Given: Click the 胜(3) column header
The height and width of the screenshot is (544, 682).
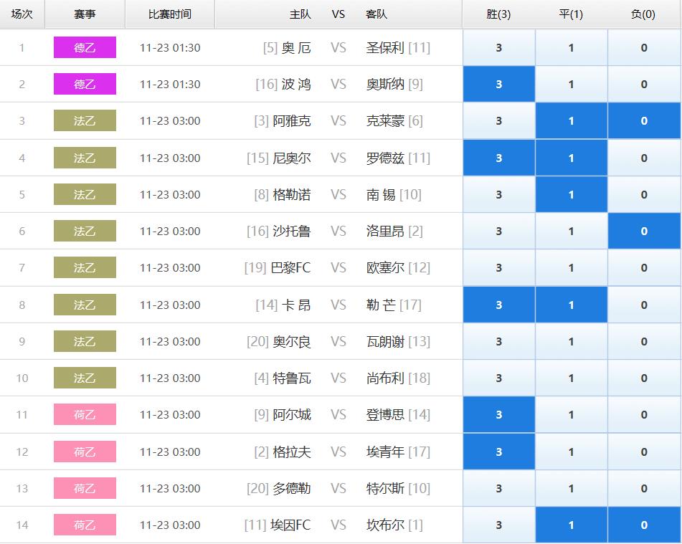Looking at the screenshot, I should (x=499, y=14).
